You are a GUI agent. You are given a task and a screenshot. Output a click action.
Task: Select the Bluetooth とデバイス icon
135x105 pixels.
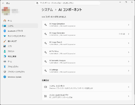pos(5,31)
